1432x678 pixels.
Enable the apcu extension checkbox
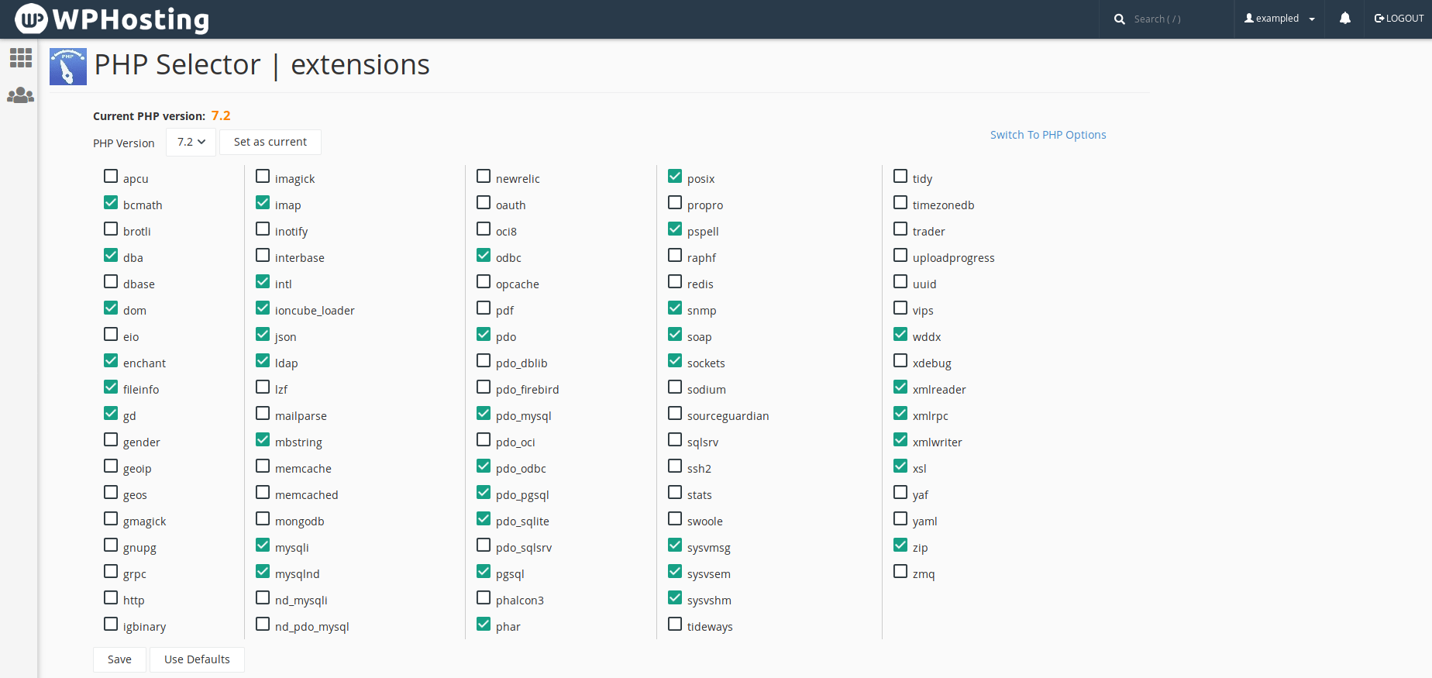click(x=111, y=177)
